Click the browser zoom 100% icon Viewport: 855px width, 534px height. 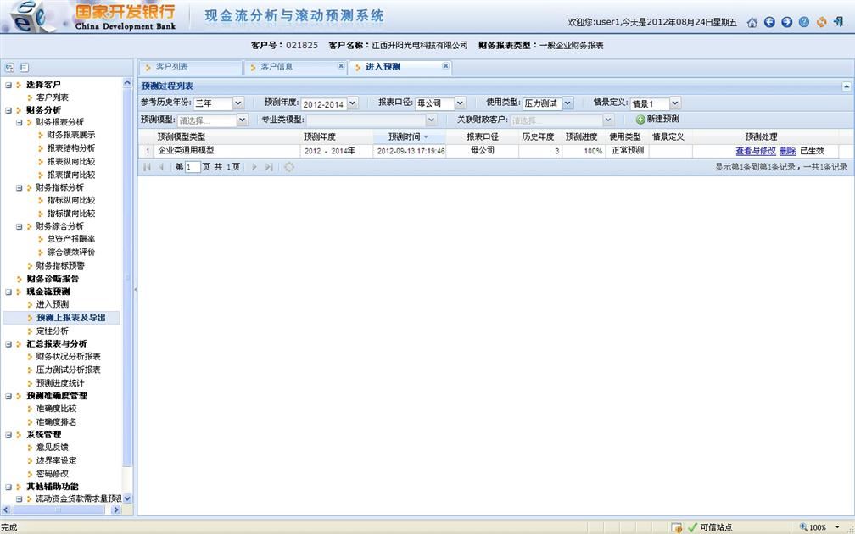[x=803, y=527]
